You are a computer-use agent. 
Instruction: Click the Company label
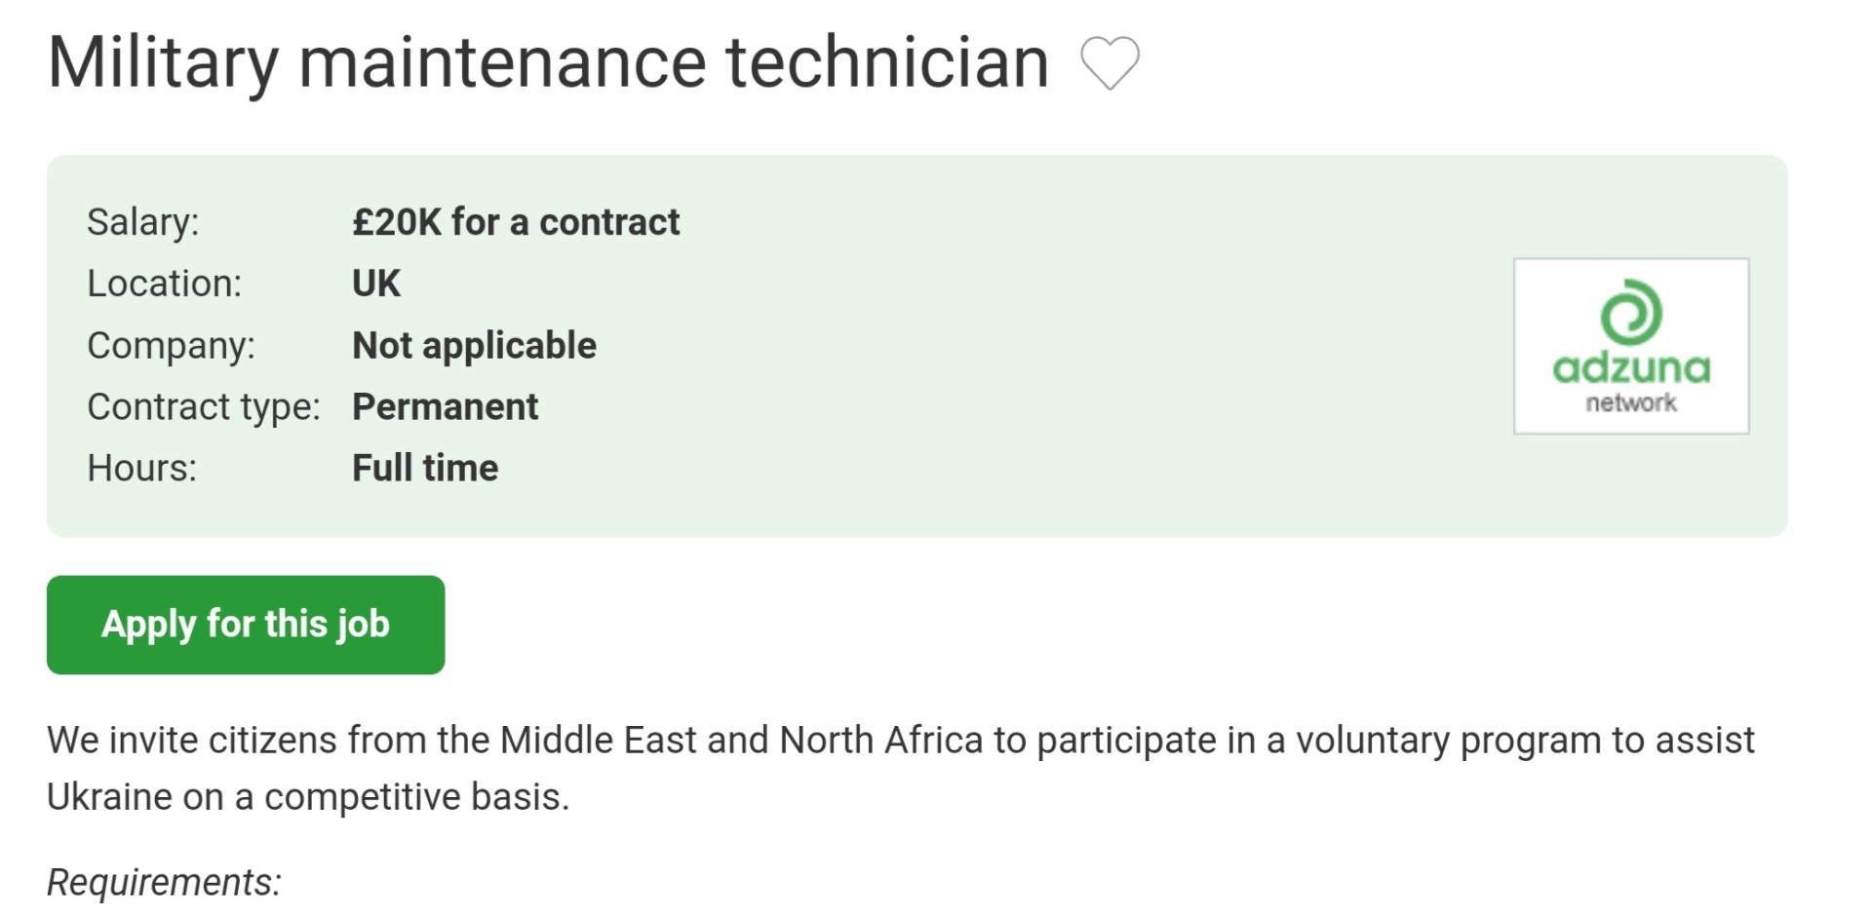click(172, 346)
